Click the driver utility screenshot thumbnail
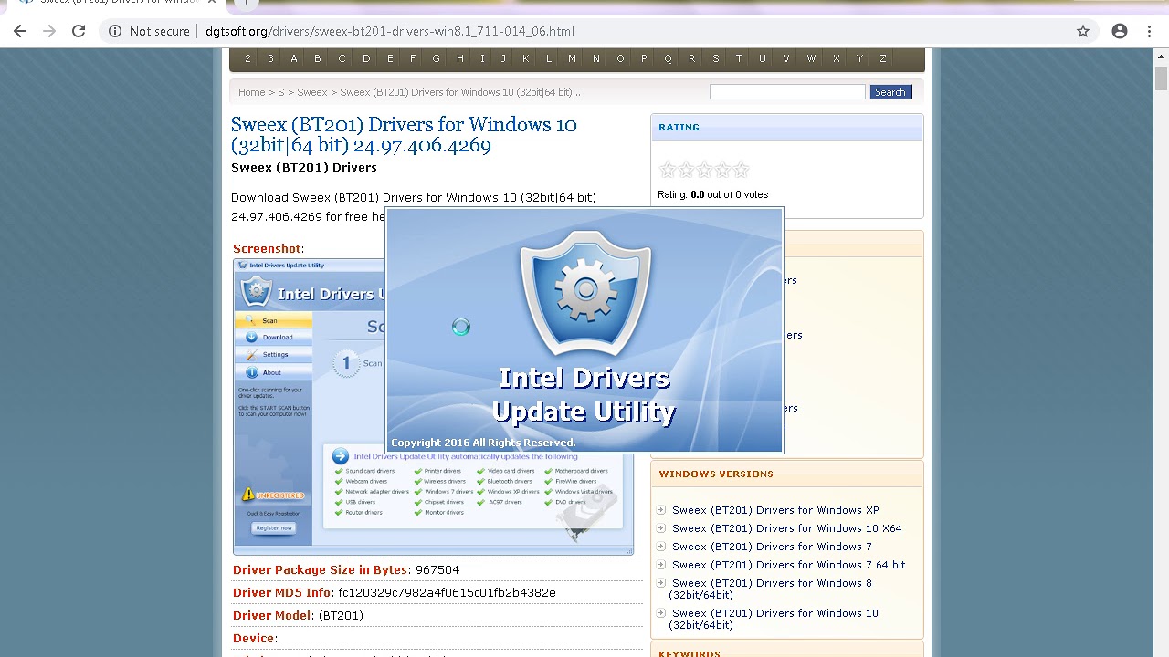Screen dimensions: 1169x657 pos(434,407)
